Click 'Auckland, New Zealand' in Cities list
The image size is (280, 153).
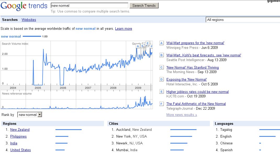click(134, 130)
